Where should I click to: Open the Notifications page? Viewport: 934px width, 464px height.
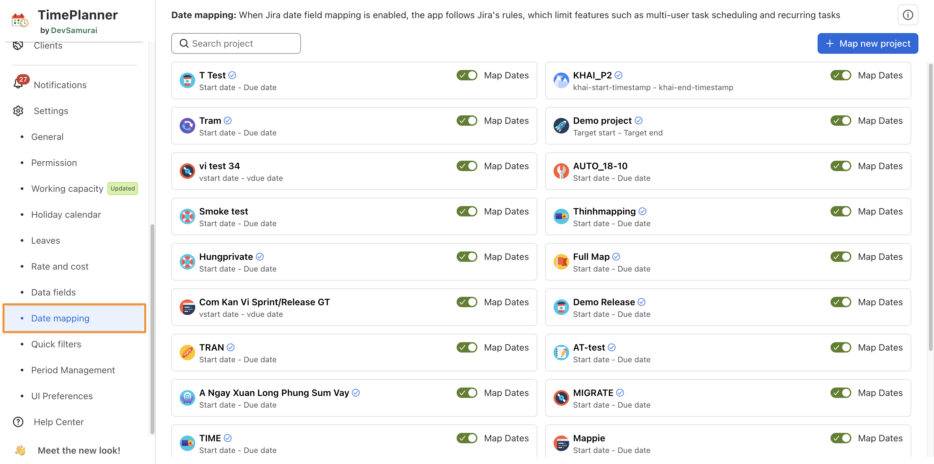[60, 85]
